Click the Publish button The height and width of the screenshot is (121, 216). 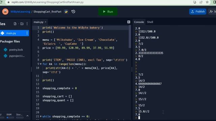click(198, 11)
